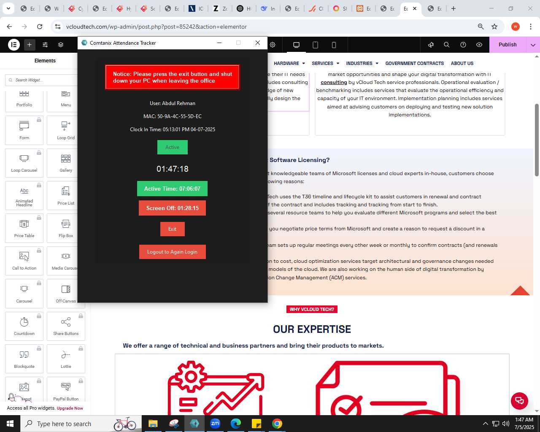The width and height of the screenshot is (540, 432).
Task: Select the Lottie widget
Action: [66, 359]
